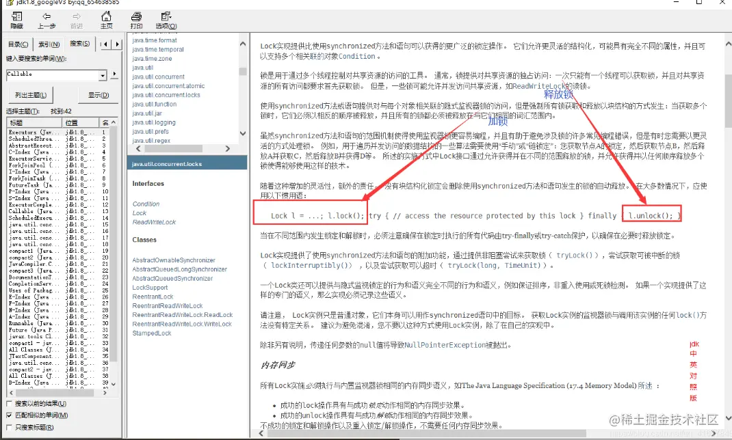This screenshot has height=440, width=732.
Task: Click the 列出主题(L) button
Action: click(x=31, y=95)
